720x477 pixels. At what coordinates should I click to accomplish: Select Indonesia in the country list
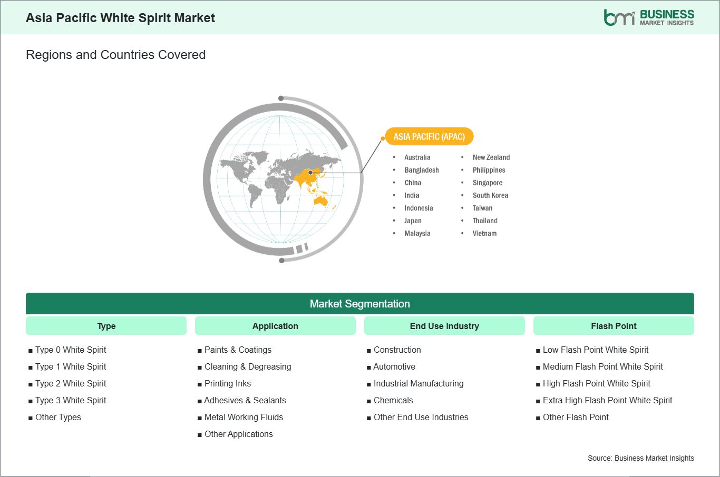click(419, 208)
